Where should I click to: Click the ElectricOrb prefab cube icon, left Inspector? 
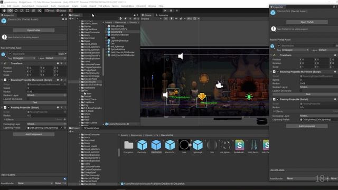pos(4,21)
